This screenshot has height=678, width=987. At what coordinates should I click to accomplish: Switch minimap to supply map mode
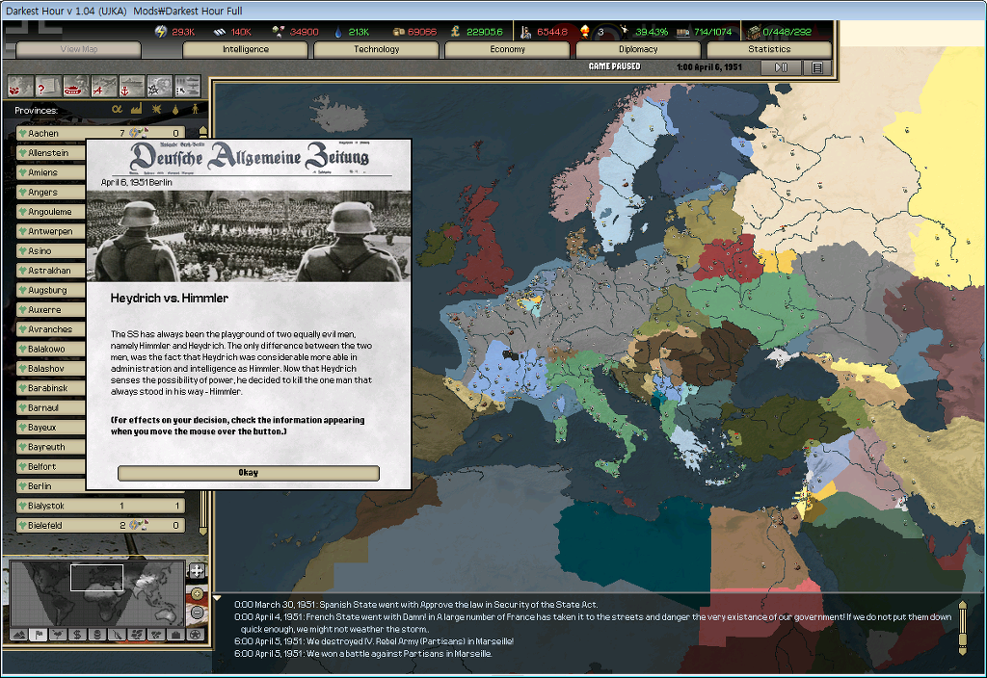click(97, 635)
